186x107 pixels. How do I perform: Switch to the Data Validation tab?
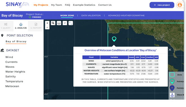(x=91, y=16)
